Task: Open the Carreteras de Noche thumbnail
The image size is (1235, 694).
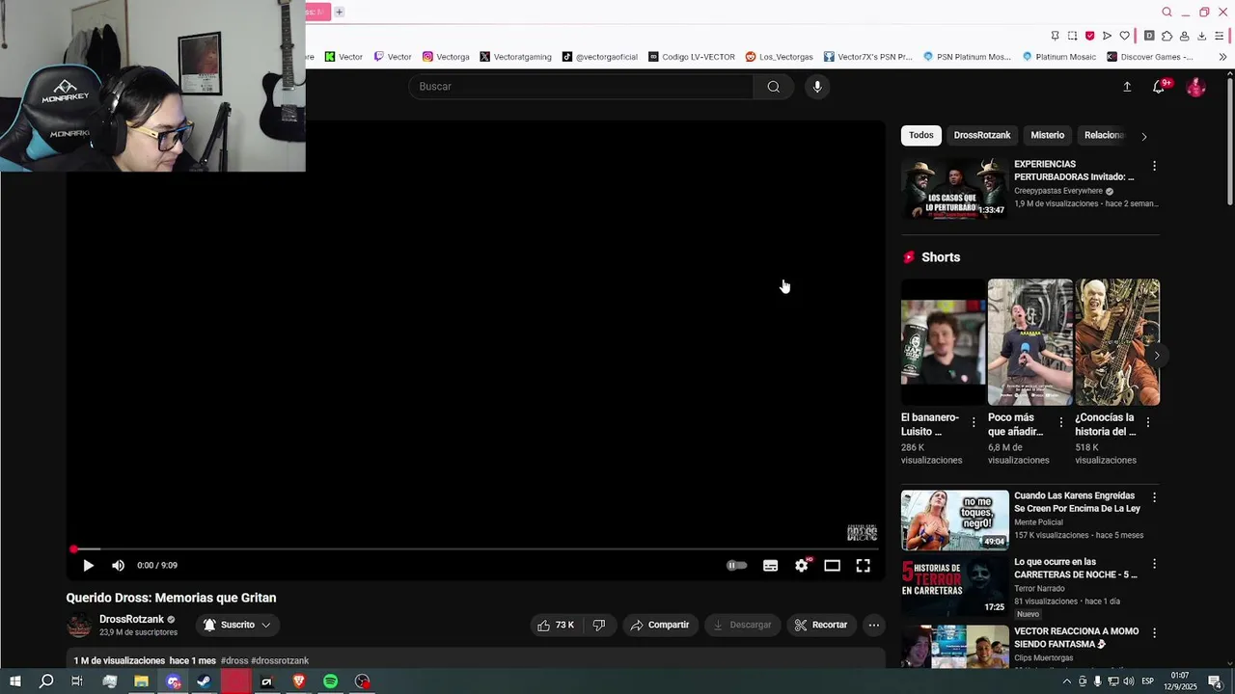Action: tap(954, 586)
